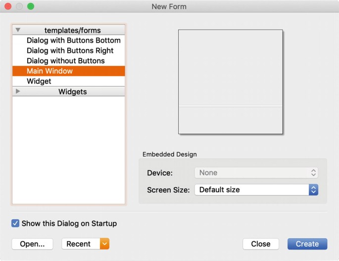
Task: Choose Dialog with Buttons Right template
Action: click(70, 51)
